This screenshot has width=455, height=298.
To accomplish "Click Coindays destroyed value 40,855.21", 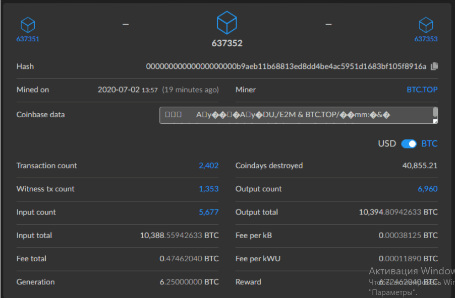I will point(420,166).
